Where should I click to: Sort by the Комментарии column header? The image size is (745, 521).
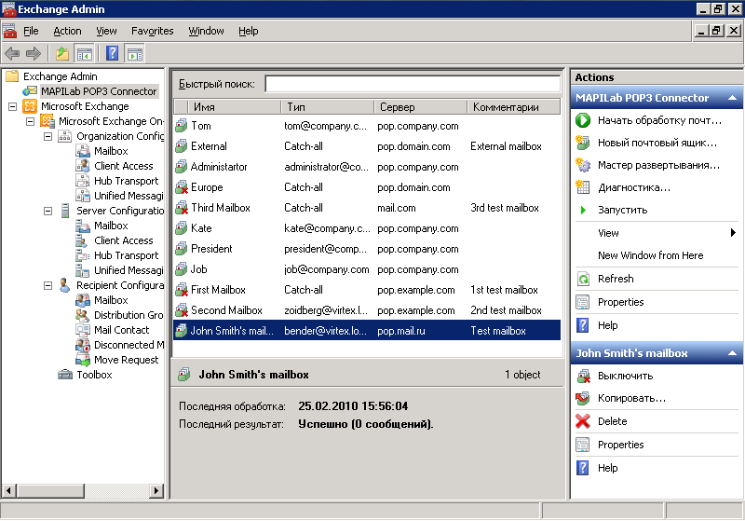pyautogui.click(x=514, y=107)
